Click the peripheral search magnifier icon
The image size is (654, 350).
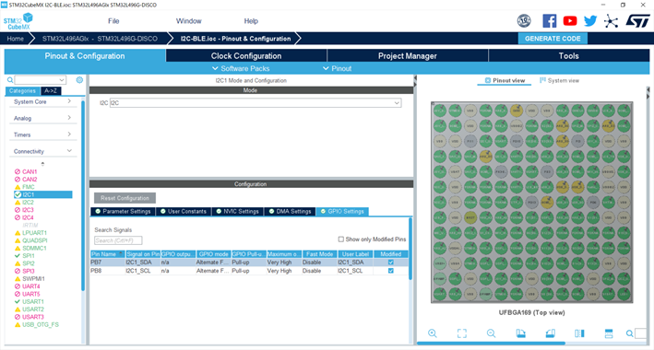tap(10, 80)
